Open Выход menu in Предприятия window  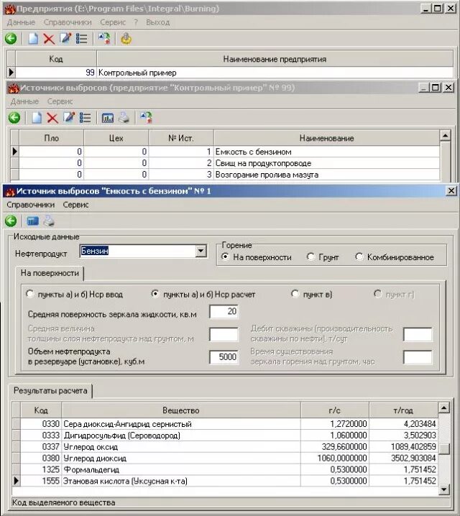(158, 22)
